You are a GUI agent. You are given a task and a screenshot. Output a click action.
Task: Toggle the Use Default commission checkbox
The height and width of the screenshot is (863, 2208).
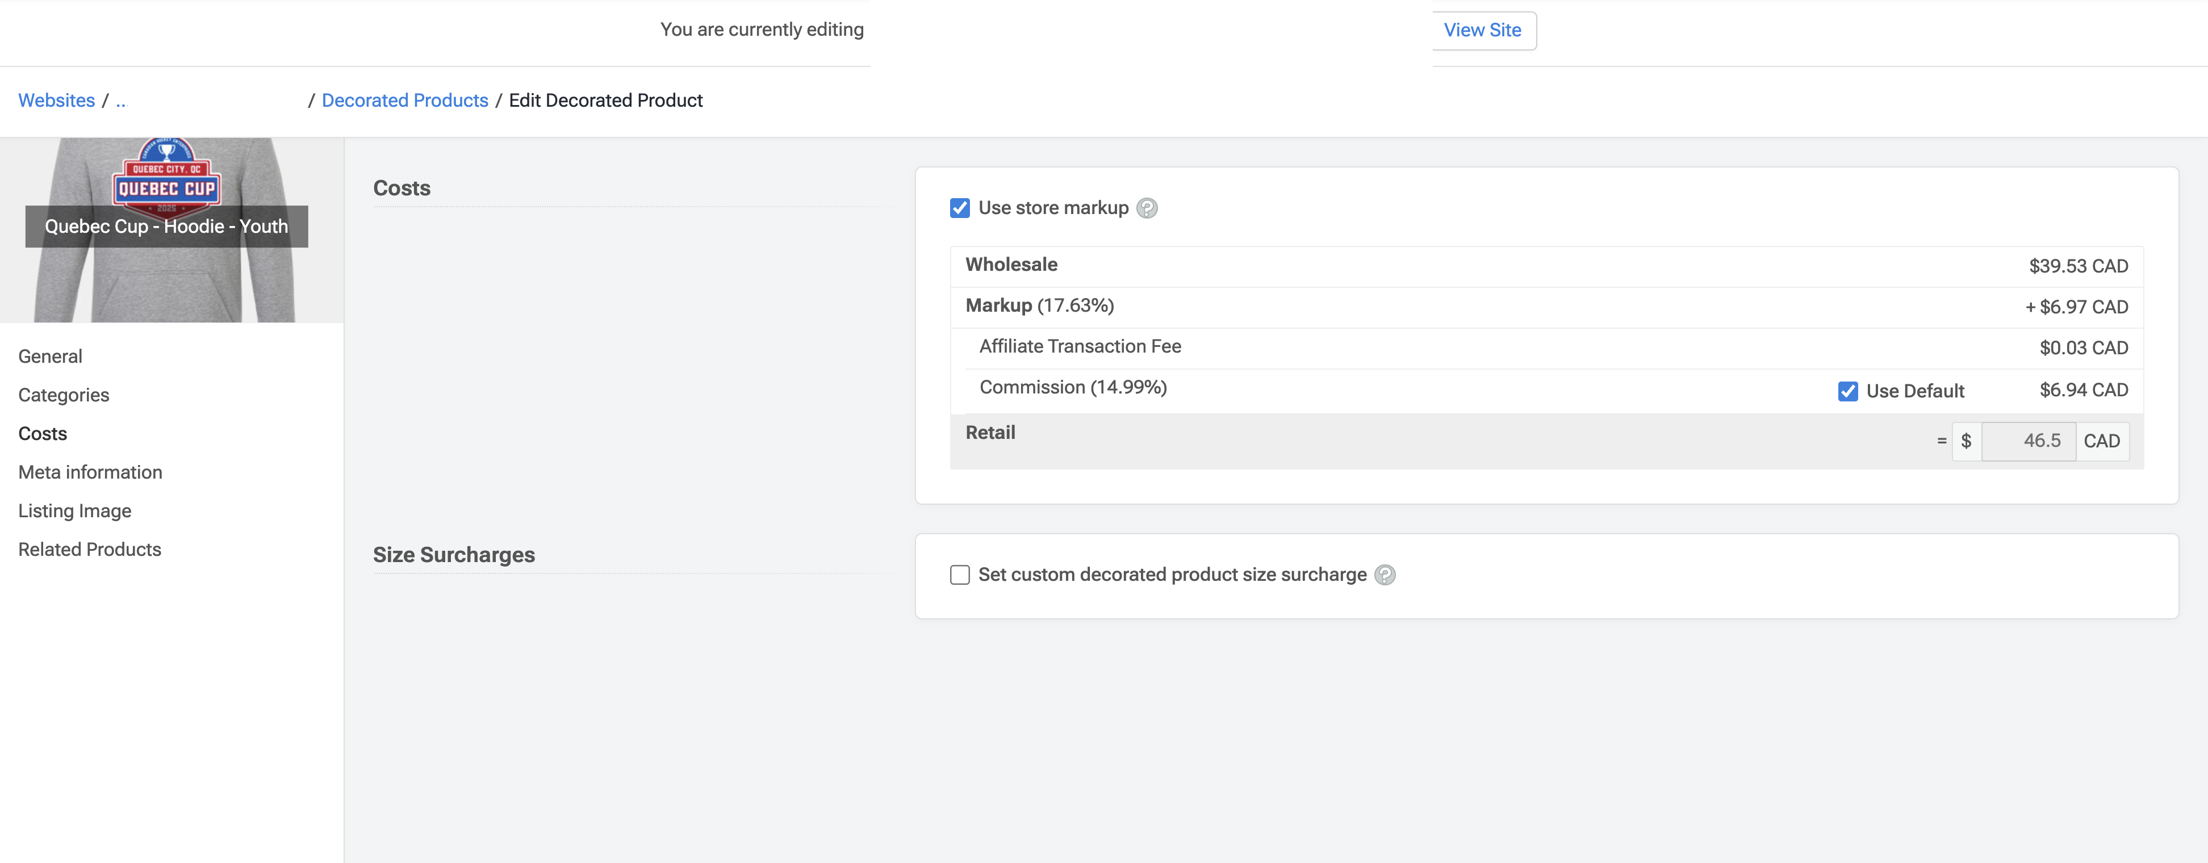point(1847,392)
